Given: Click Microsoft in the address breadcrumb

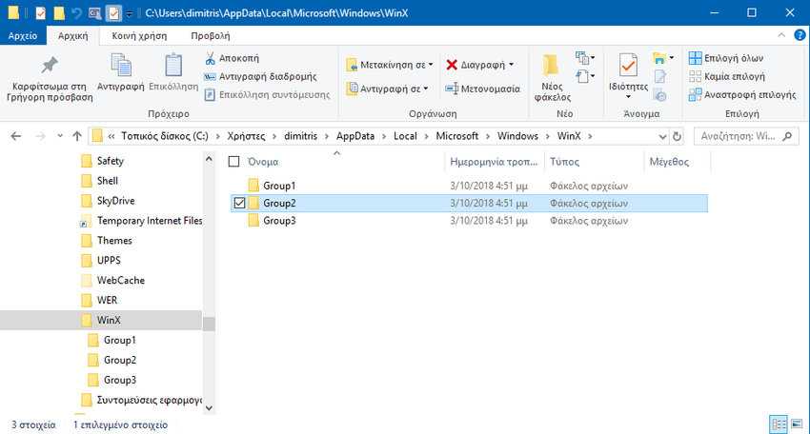Looking at the screenshot, I should click(x=457, y=136).
